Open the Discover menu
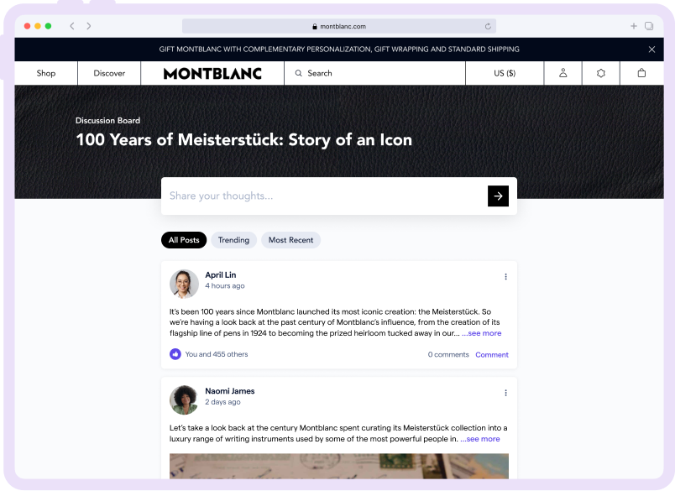The image size is (675, 491). pyautogui.click(x=109, y=73)
